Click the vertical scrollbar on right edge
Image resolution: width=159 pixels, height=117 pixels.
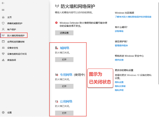tap(158, 44)
